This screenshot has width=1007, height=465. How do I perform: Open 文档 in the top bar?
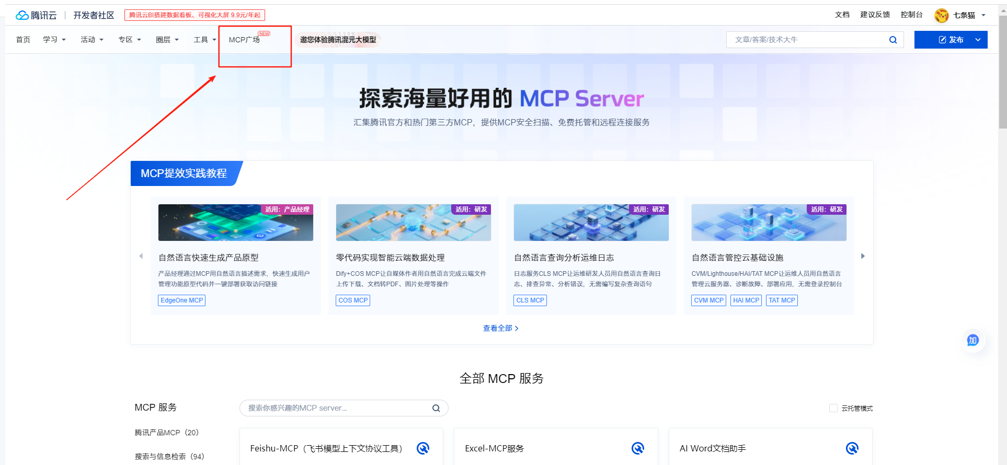pyautogui.click(x=842, y=15)
